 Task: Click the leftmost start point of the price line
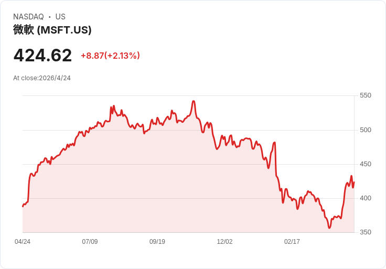click(x=23, y=206)
